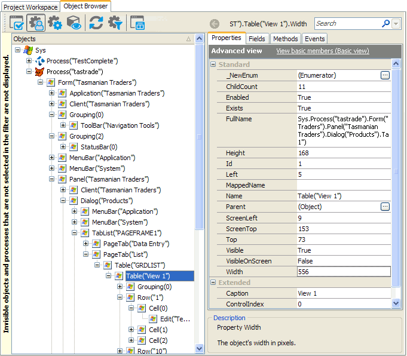This screenshot has width=407, height=356.
Task: Click the gear-with-filter toolbar icon
Action: click(x=115, y=24)
